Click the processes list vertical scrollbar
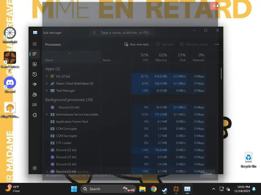This screenshot has width=261, height=195. [x=221, y=73]
